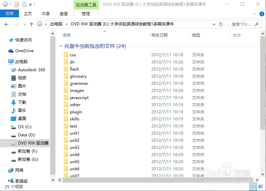The image size is (266, 191).
Task: Select the folder named other
Action: (x=75, y=104)
